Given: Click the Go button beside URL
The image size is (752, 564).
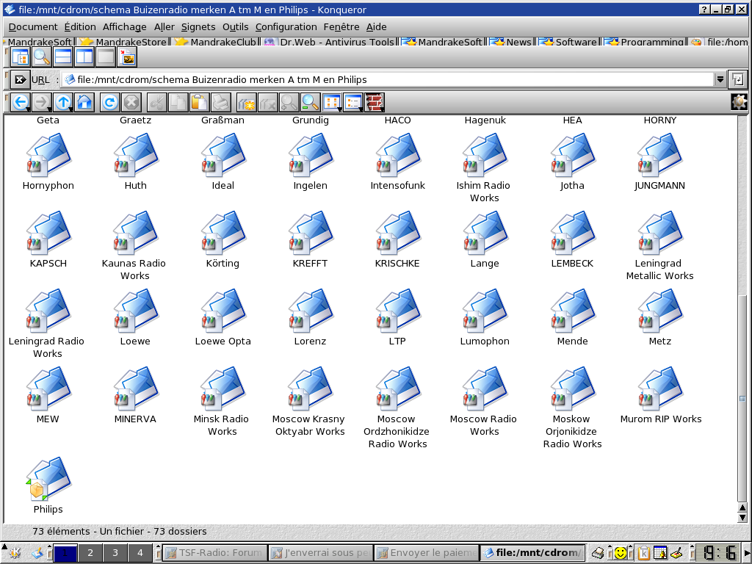Looking at the screenshot, I should [737, 79].
